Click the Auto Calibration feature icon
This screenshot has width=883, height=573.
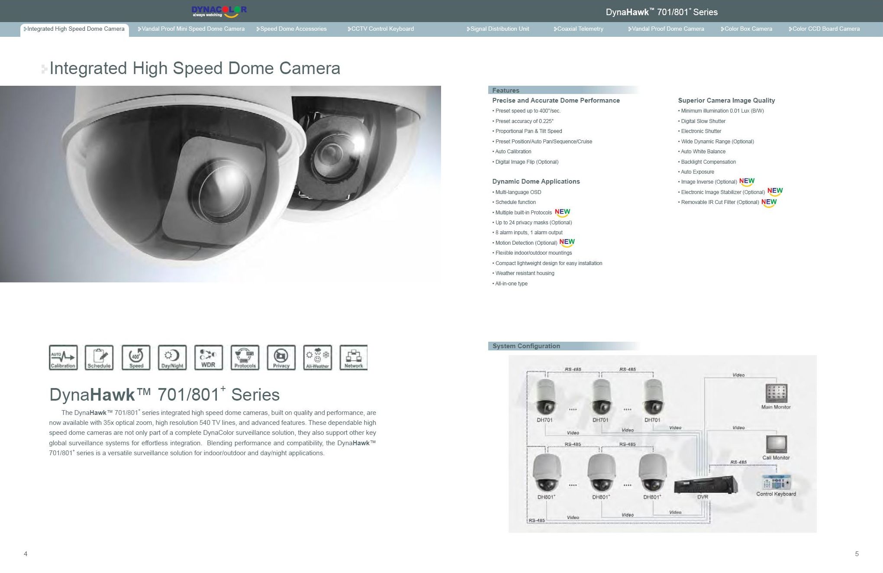click(63, 357)
